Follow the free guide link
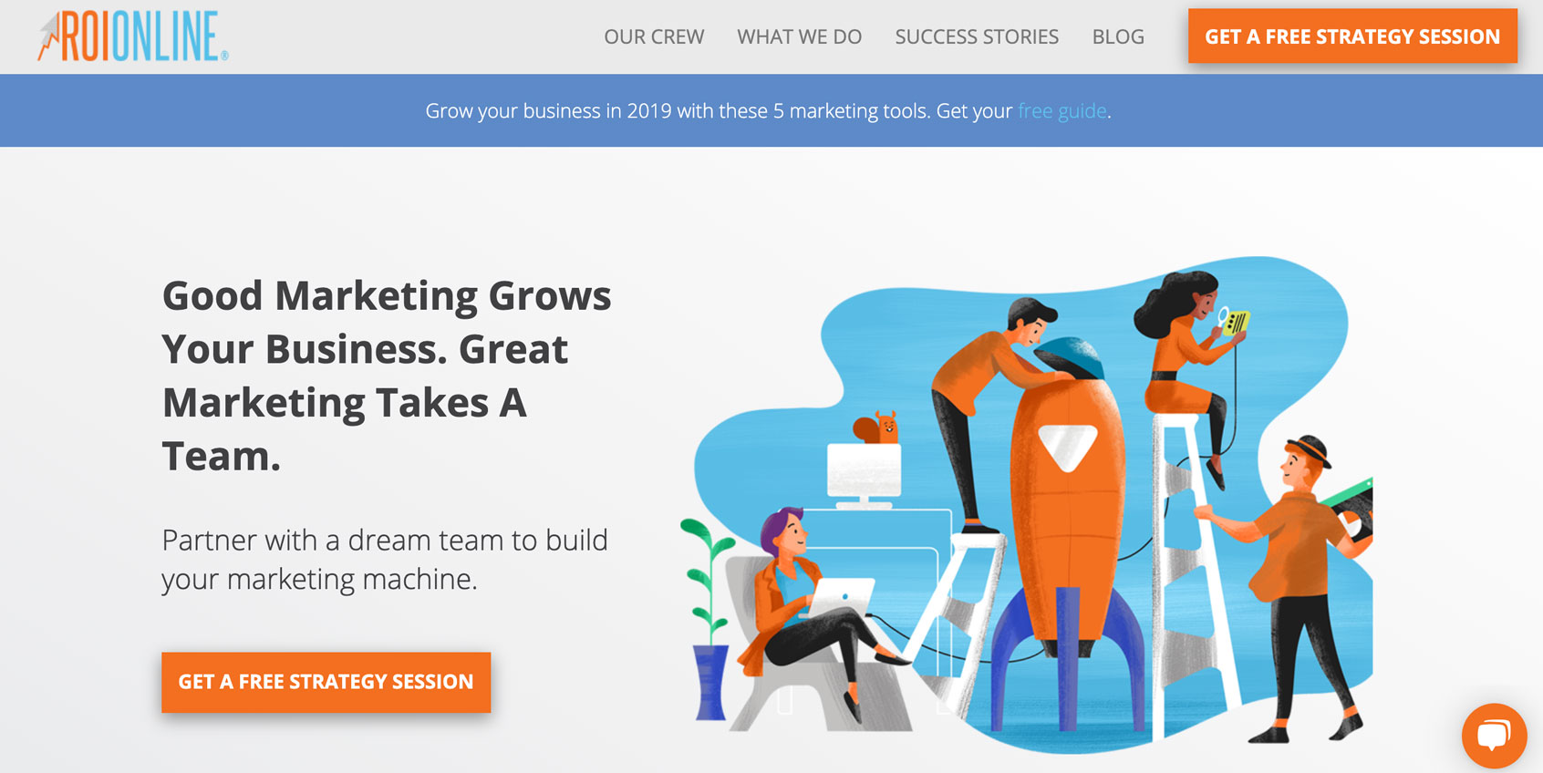This screenshot has width=1543, height=773. [1062, 111]
